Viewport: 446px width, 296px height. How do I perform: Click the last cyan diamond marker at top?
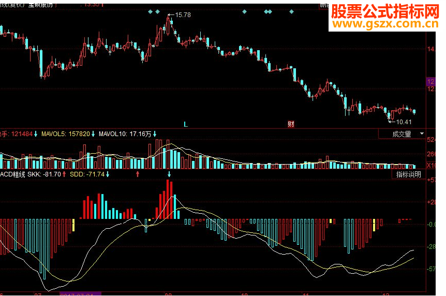click(x=291, y=12)
